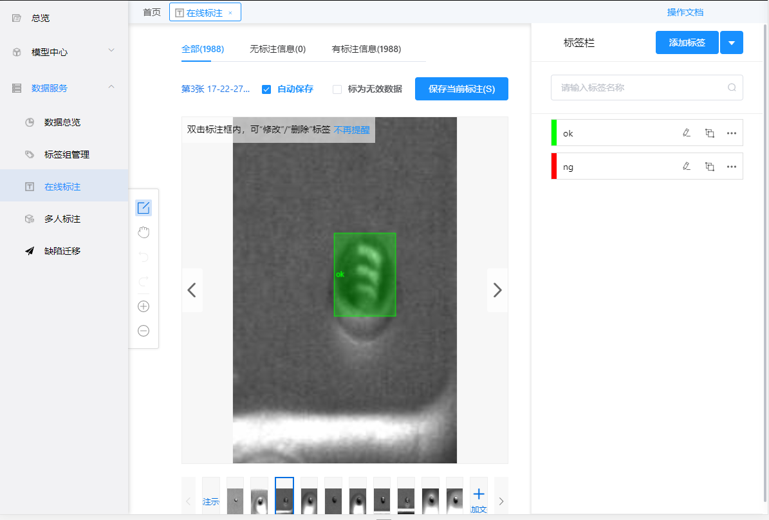Viewport: 769px width, 520px height.
Task: Click the undo arrow in the toolbar
Action: (144, 257)
